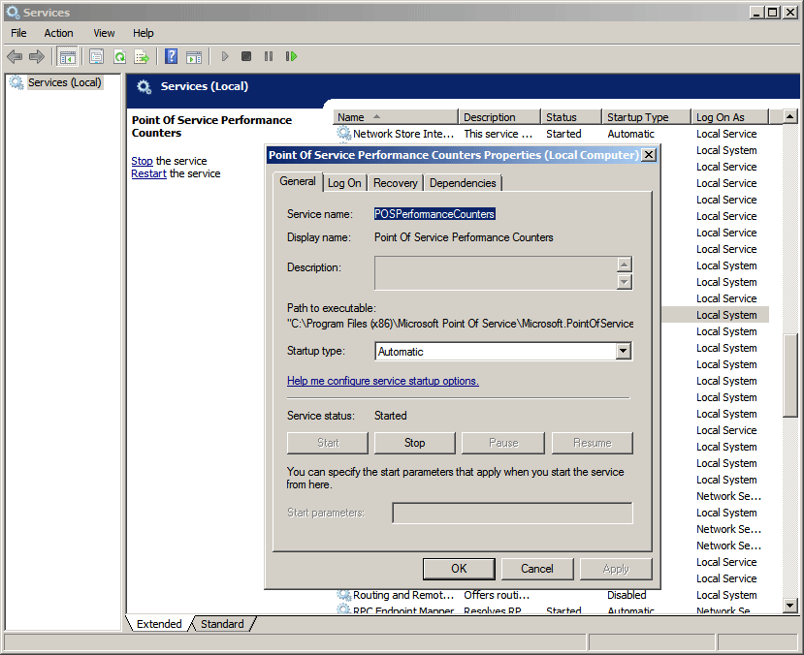Viewport: 804px width, 655px height.
Task: Click the Show/Hide Console Tree toolbar icon
Action: [67, 57]
